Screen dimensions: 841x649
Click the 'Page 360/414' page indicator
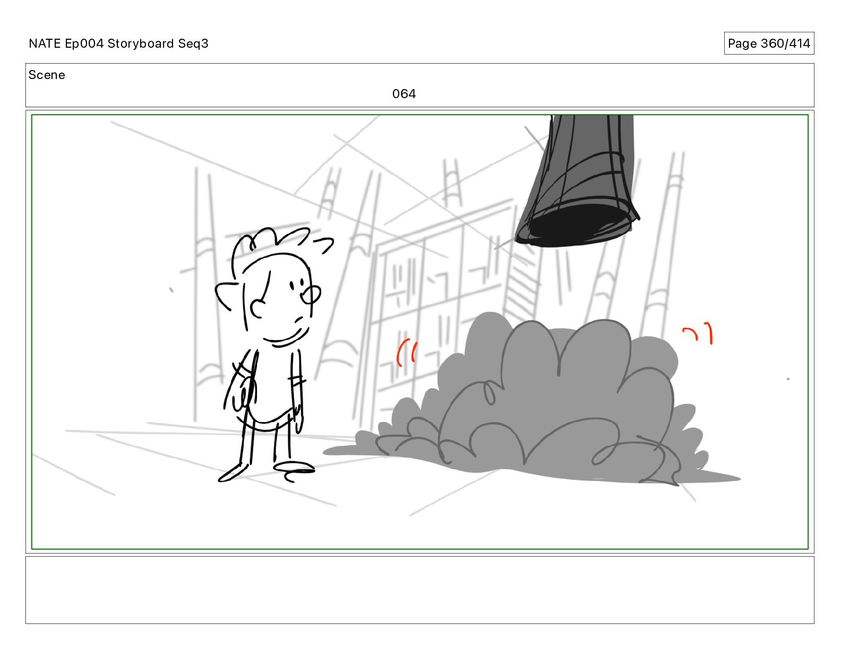click(x=769, y=43)
